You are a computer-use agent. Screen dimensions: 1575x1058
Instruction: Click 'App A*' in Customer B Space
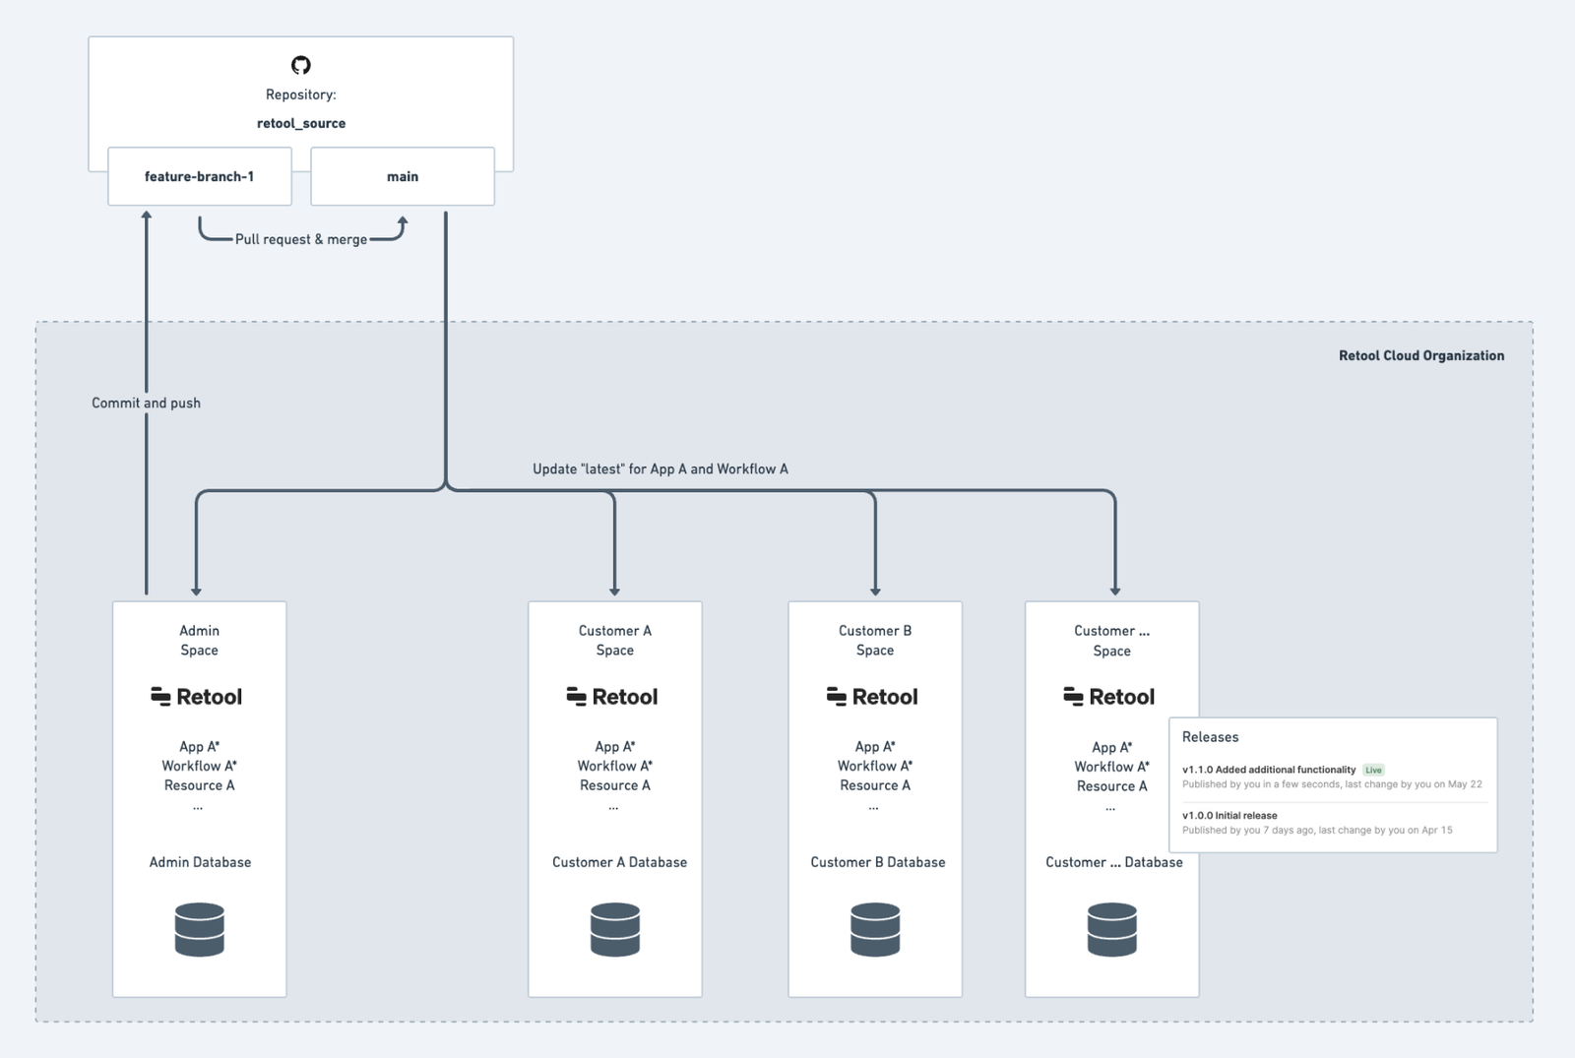coord(875,747)
